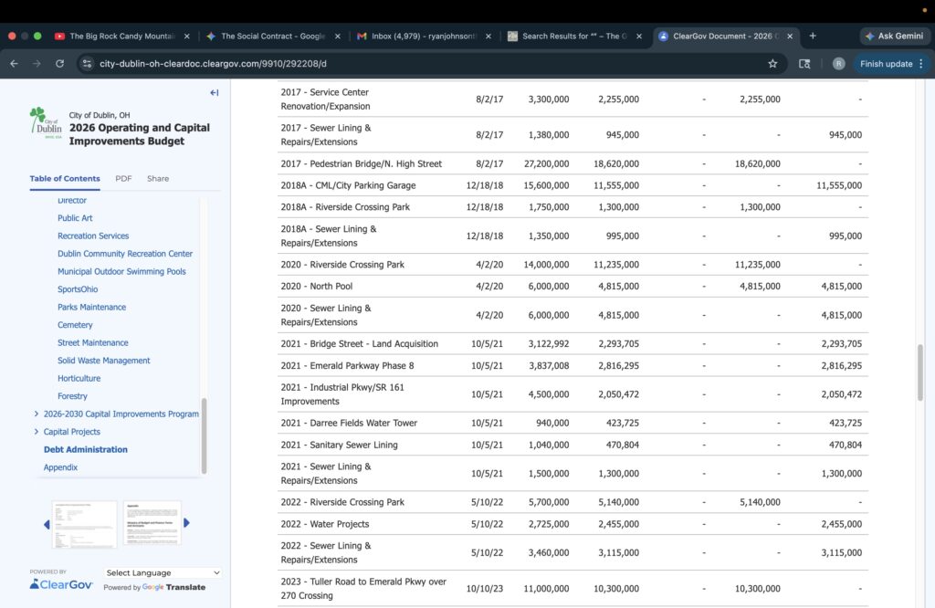Image resolution: width=935 pixels, height=608 pixels.
Task: Open the Select Language dropdown
Action: 163,572
